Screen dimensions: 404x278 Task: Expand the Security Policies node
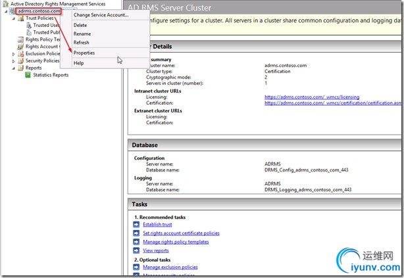14,61
